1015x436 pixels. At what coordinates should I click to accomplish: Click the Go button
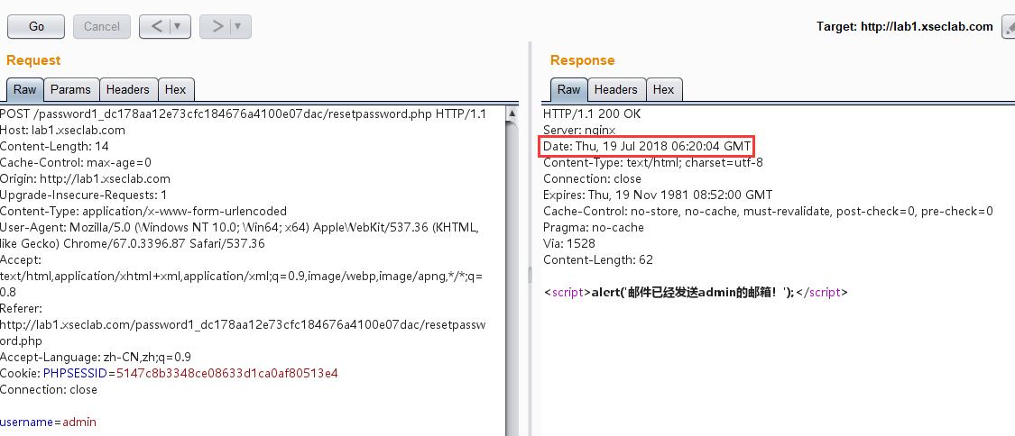(x=36, y=26)
